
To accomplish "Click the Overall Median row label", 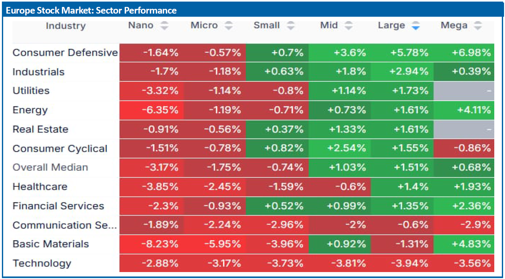I will pos(50,167).
